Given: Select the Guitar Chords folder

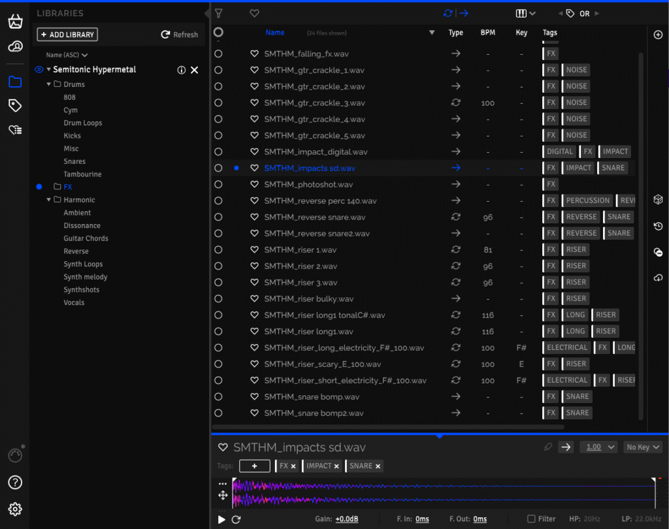Looking at the screenshot, I should point(86,238).
